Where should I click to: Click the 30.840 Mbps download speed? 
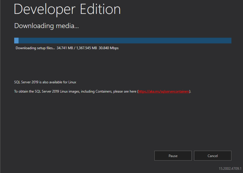pos(109,48)
